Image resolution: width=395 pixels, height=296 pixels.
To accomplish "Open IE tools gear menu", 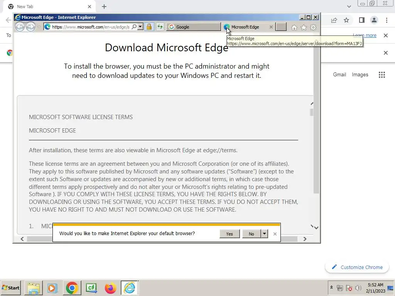I will pyautogui.click(x=313, y=27).
